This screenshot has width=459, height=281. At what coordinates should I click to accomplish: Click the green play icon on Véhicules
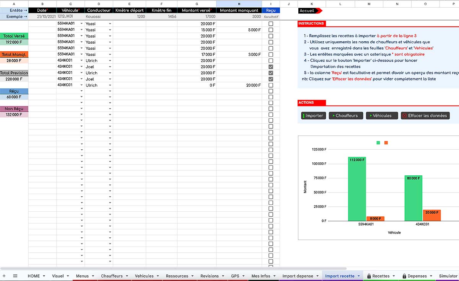pyautogui.click(x=370, y=116)
